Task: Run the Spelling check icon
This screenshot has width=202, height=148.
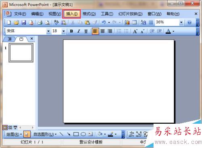Action: [x=56, y=22]
